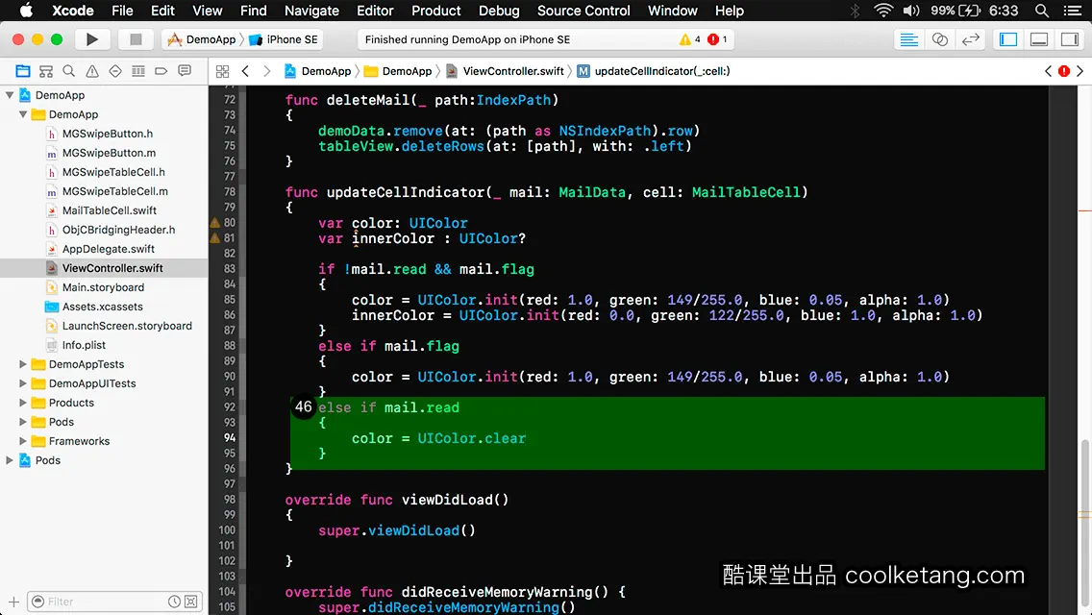Jump to next issue arrow
The image size is (1092, 615).
pyautogui.click(x=1080, y=71)
